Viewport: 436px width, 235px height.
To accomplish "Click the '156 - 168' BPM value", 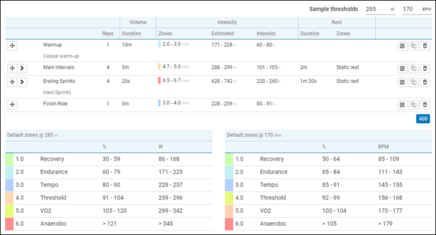I will tap(390, 198).
